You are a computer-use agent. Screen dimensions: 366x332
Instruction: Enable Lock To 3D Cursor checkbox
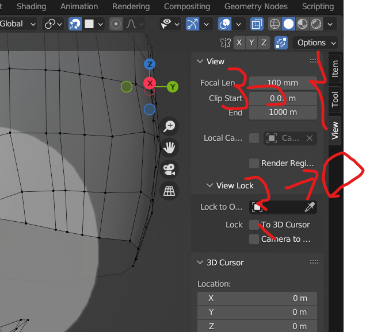click(x=254, y=225)
